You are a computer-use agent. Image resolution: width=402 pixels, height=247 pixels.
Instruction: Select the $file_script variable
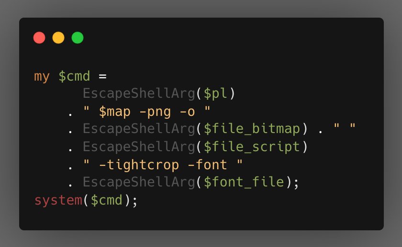click(252, 147)
